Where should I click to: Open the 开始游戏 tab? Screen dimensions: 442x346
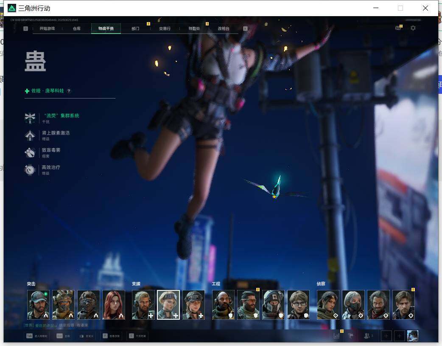click(47, 28)
